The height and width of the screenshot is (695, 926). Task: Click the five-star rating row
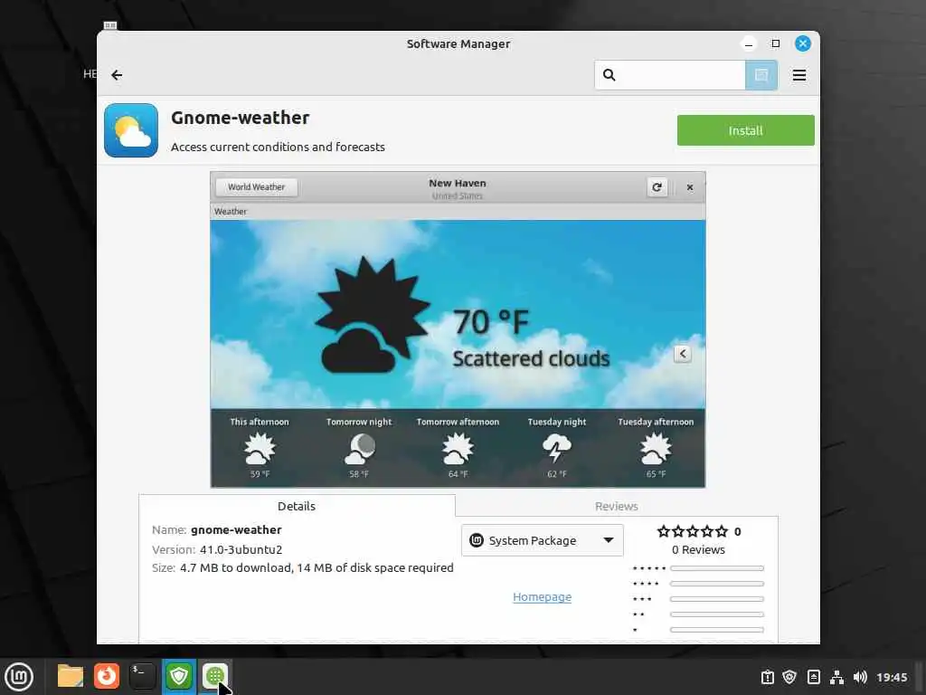click(x=698, y=568)
